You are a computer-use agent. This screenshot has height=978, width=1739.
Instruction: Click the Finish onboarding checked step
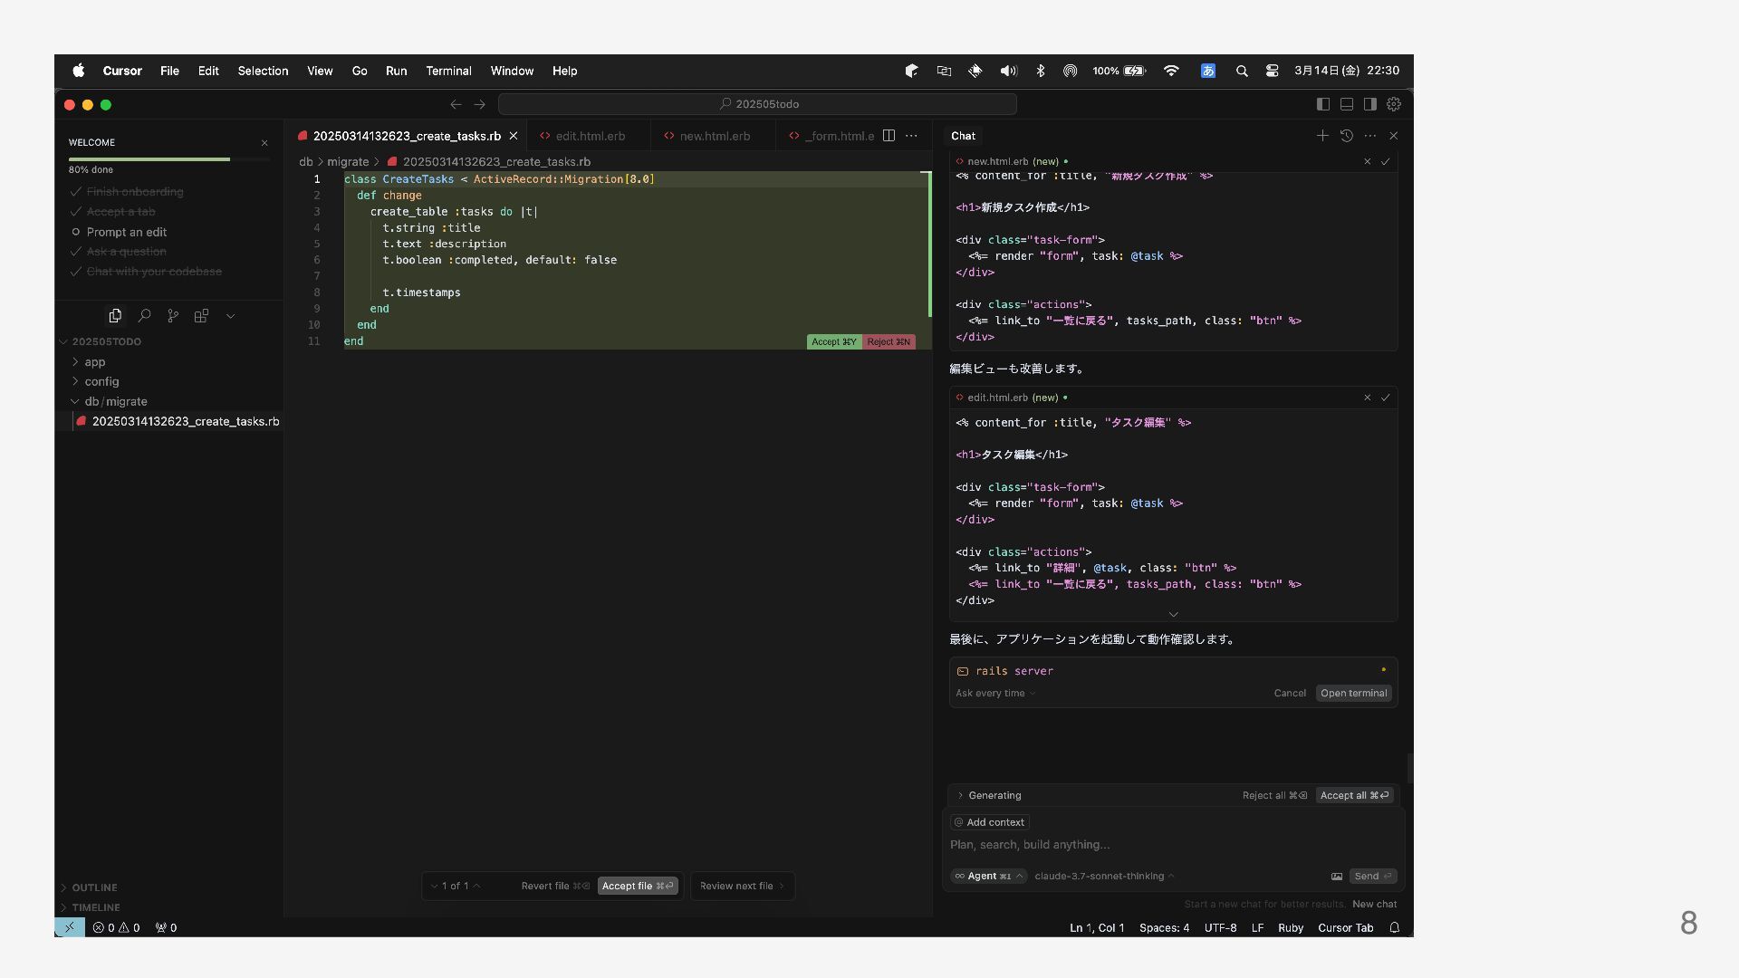(x=135, y=192)
